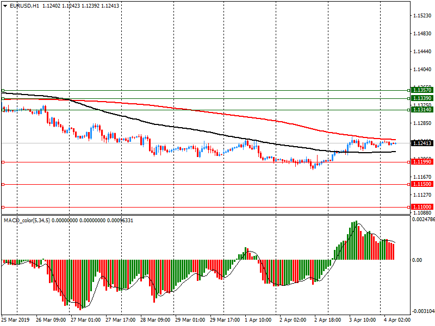435x326 pixels.
Task: Select the 1.13570 green price tag
Action: tap(422, 90)
